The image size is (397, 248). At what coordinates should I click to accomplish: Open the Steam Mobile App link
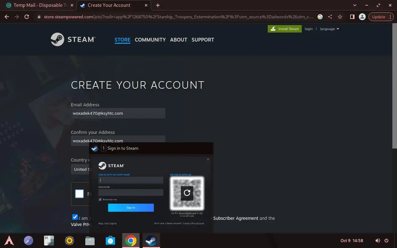187,213
